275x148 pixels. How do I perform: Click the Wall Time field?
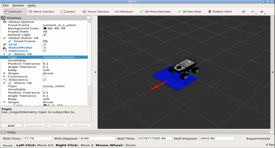tap(155, 138)
